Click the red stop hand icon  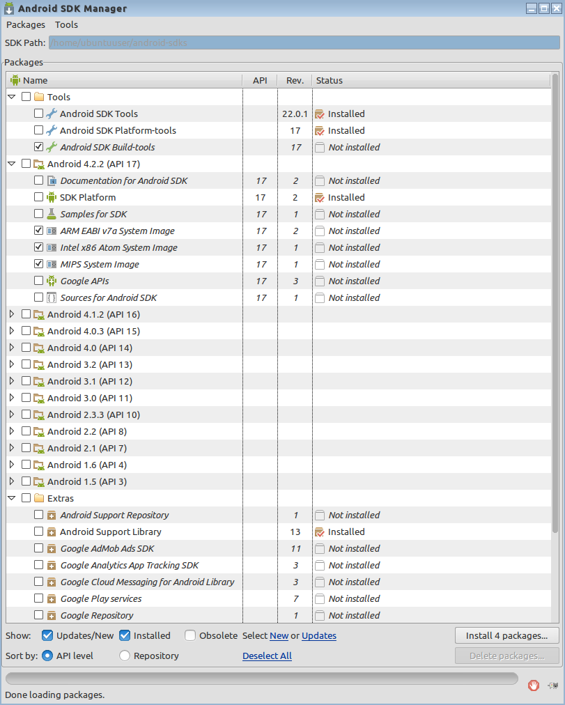click(534, 685)
